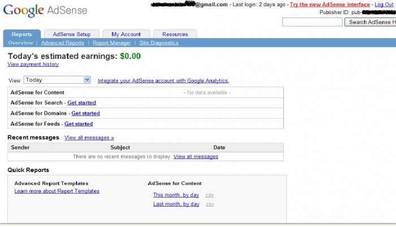Click the View payment history link
Image resolution: width=396 pixels, height=227 pixels.
point(33,64)
